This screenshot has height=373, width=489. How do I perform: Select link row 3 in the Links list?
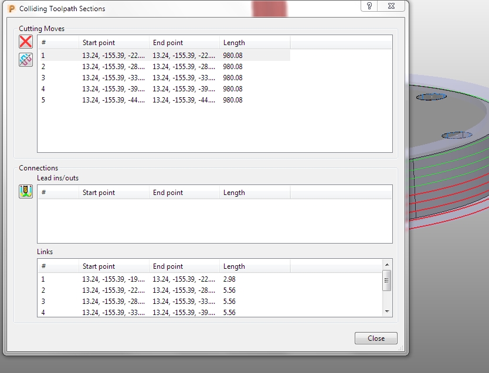point(117,301)
